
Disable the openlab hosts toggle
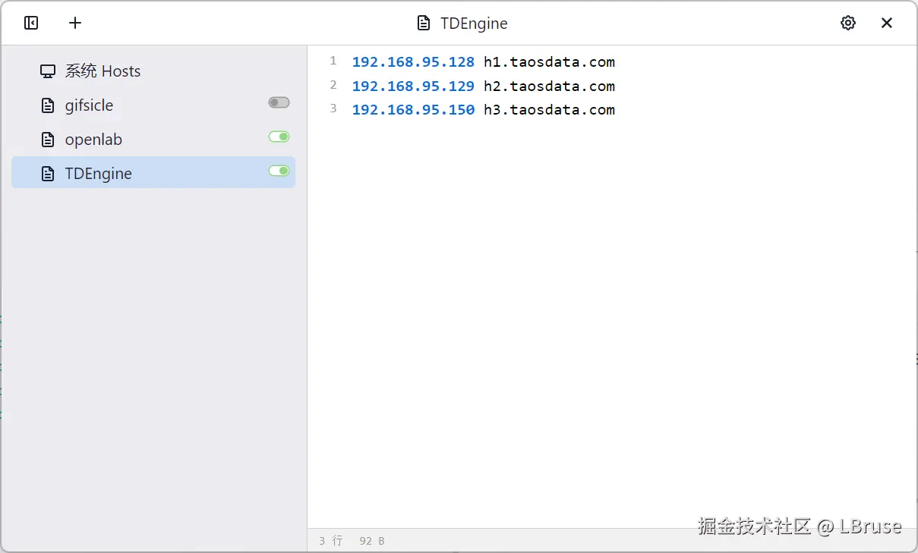pos(279,137)
